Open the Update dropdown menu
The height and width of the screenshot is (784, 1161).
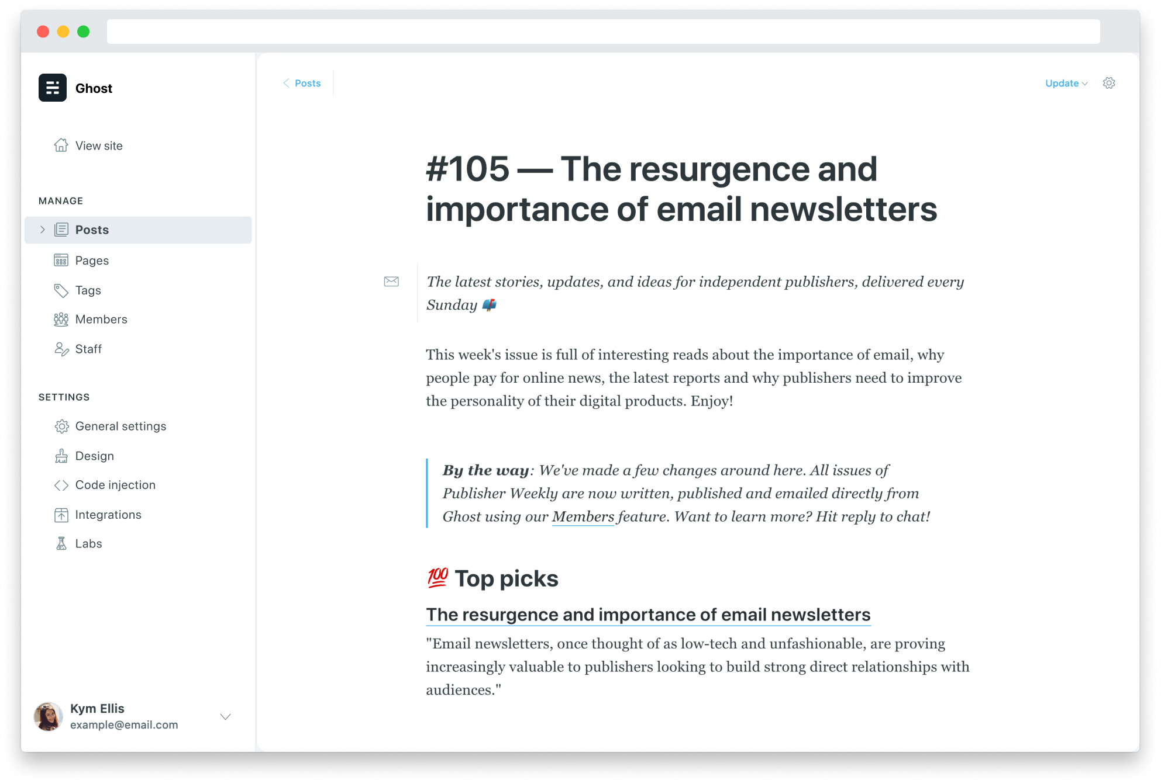point(1066,84)
